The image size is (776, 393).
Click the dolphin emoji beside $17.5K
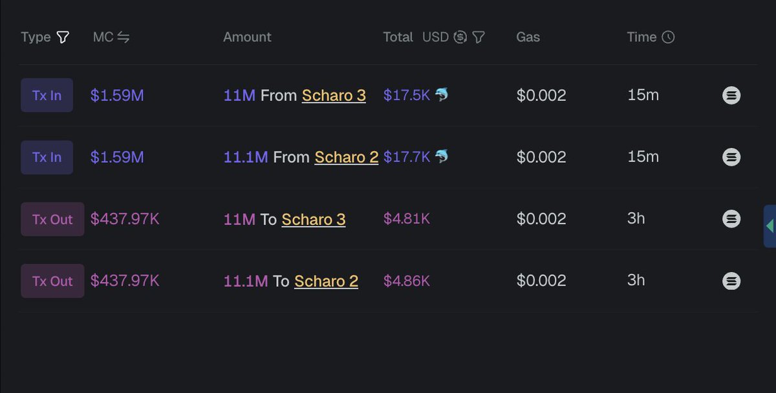coord(441,95)
